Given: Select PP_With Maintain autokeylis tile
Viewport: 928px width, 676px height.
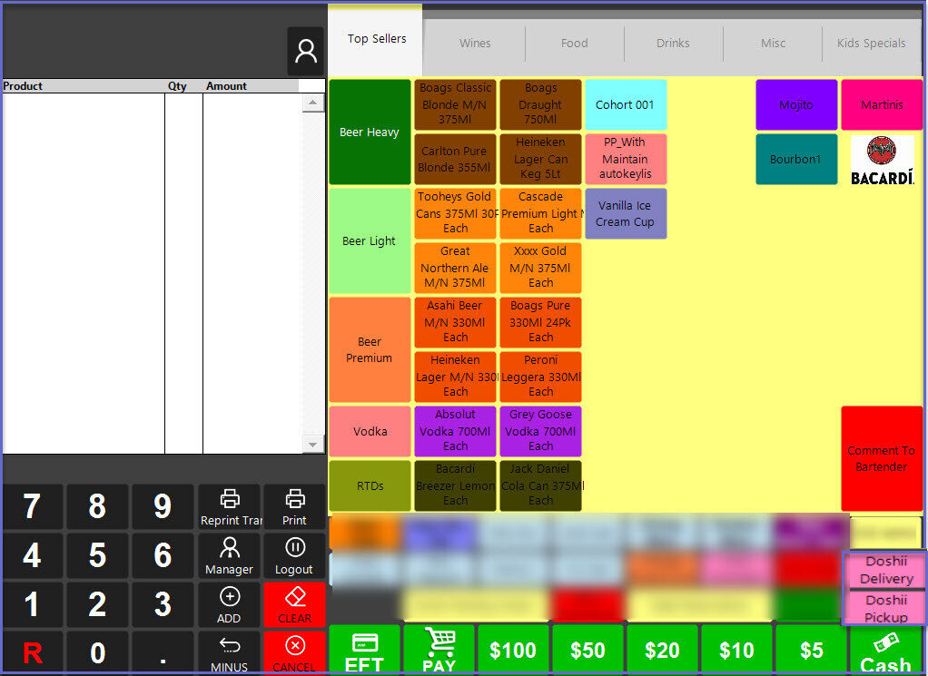Looking at the screenshot, I should coord(626,159).
